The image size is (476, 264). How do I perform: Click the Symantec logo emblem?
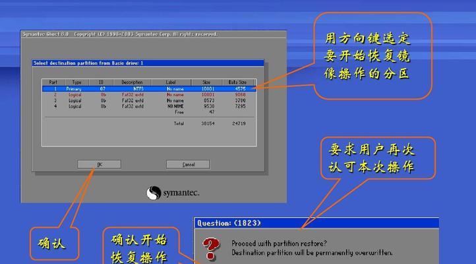pyautogui.click(x=154, y=193)
